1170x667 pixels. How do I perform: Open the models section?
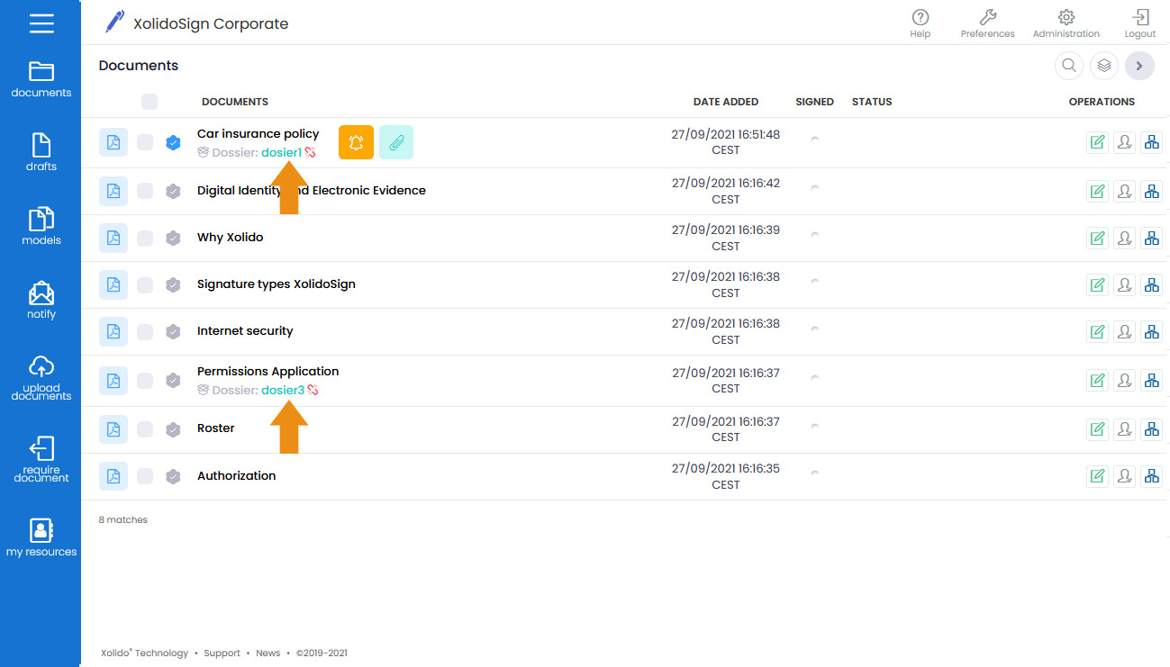pos(41,226)
